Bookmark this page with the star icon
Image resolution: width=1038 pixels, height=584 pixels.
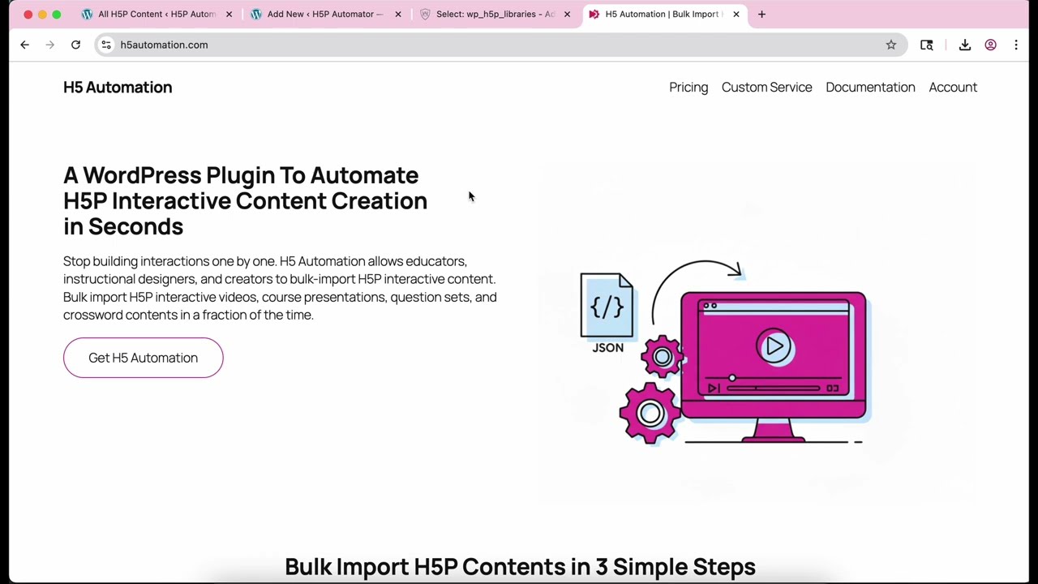(x=891, y=45)
